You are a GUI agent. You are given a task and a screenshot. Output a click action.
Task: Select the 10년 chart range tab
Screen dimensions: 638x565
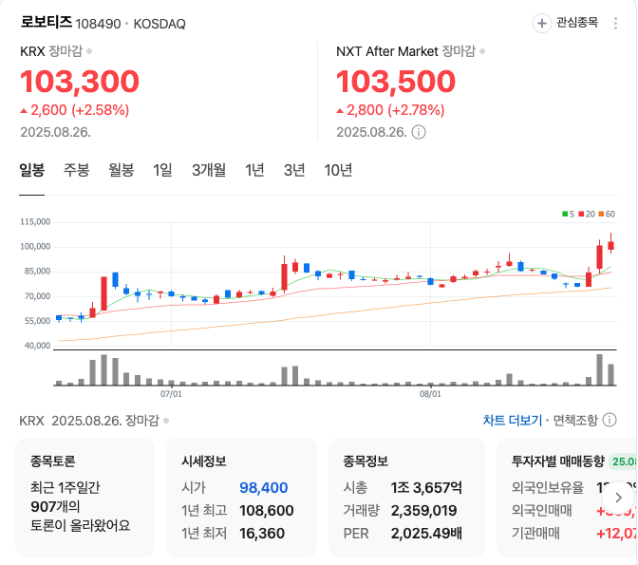(x=338, y=170)
